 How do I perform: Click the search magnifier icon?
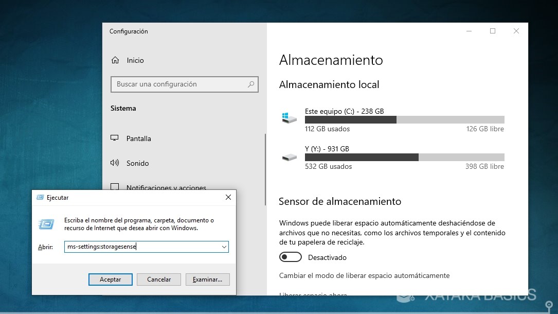tap(250, 84)
